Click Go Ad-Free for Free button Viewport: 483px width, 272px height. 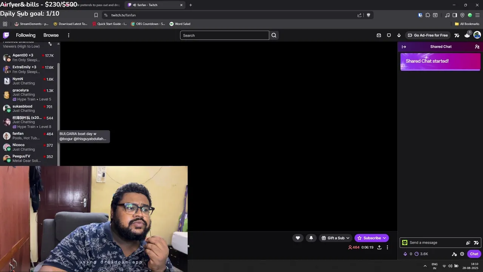428,35
